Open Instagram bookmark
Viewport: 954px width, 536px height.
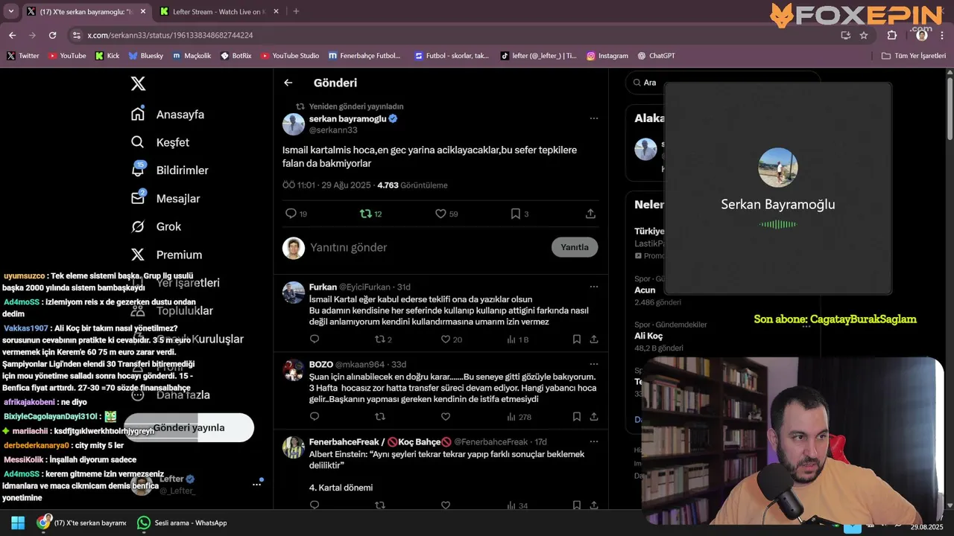coord(607,56)
